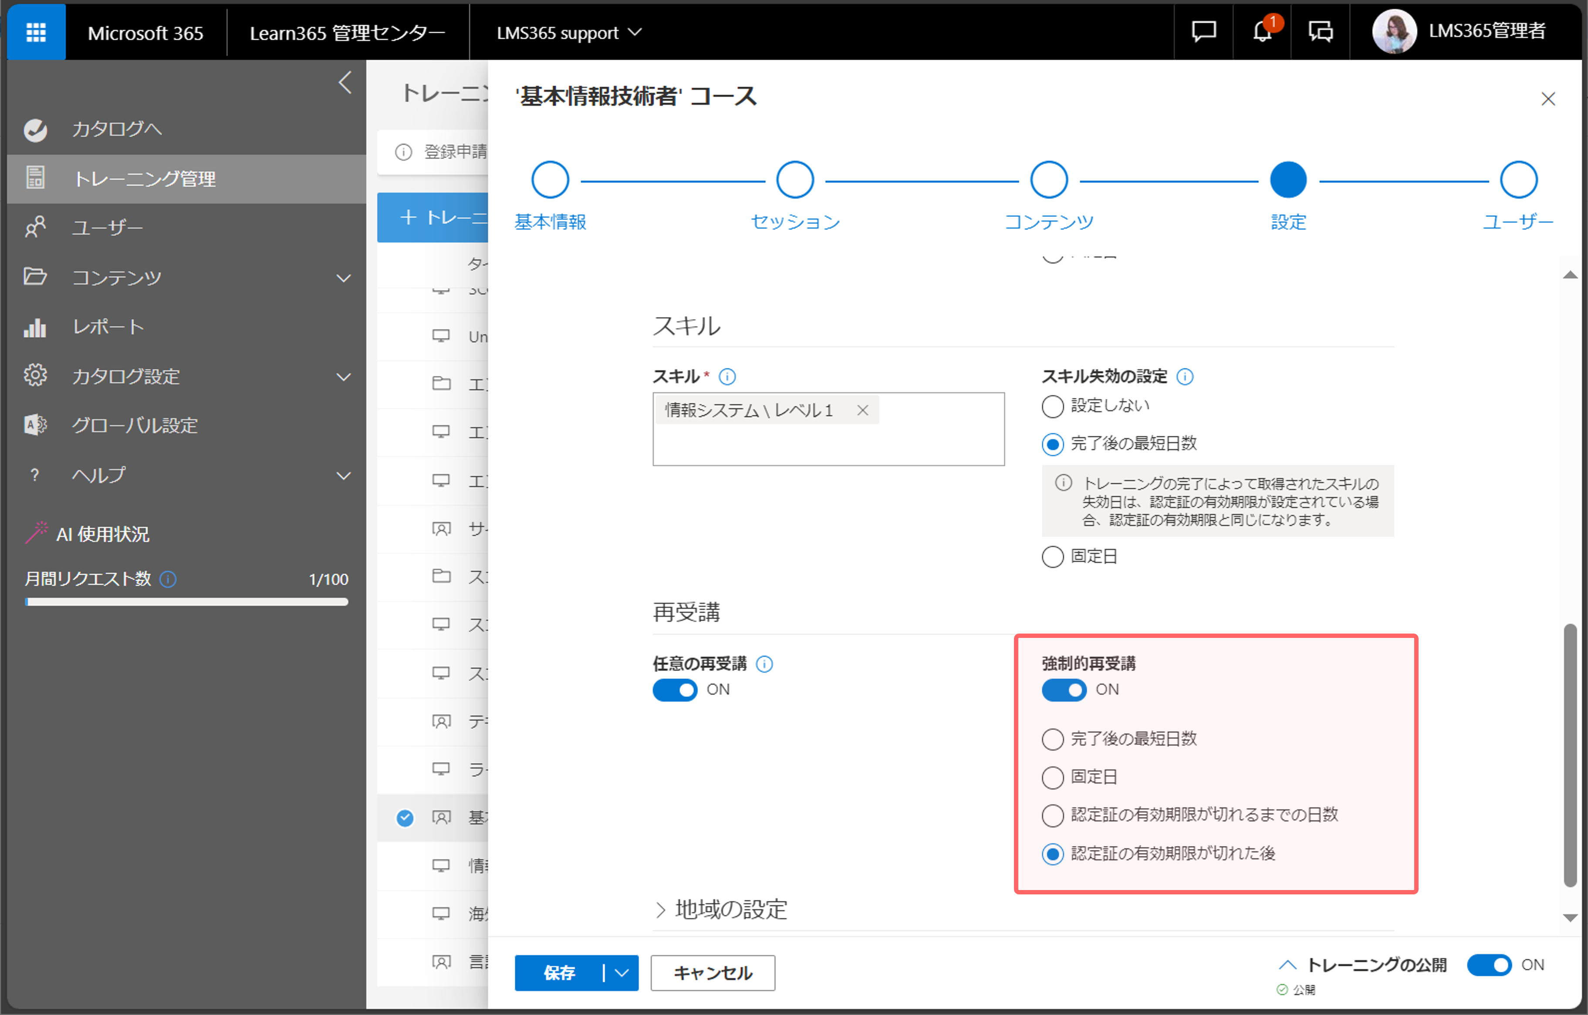Click the レポート sidebar label
The width and height of the screenshot is (1588, 1015).
tap(108, 327)
